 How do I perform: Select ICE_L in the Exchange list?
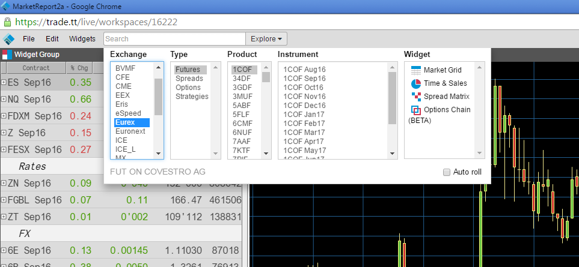(125, 149)
